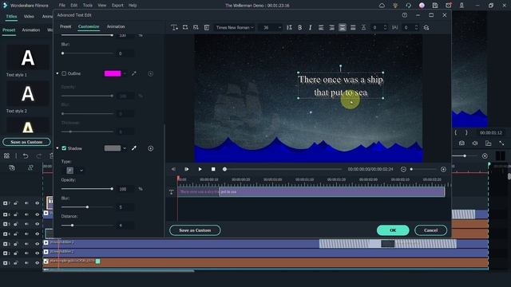Image resolution: width=511 pixels, height=287 pixels.
Task: Hide track 7 with its eye icon
Action: pos(38,203)
